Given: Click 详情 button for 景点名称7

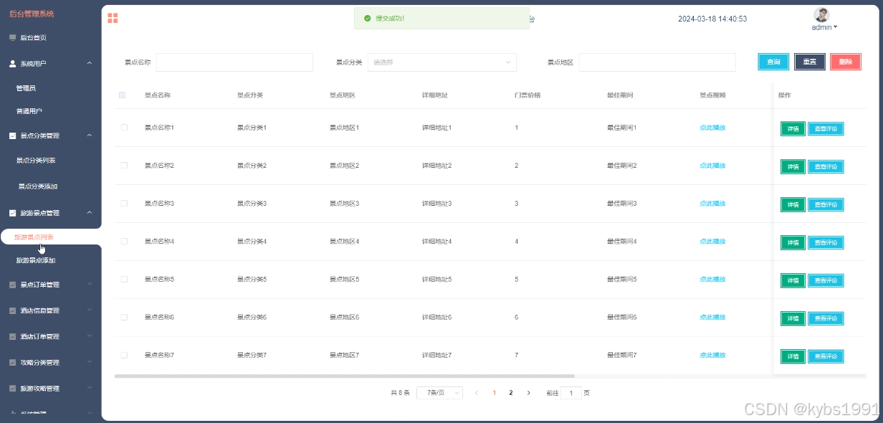Looking at the screenshot, I should [793, 356].
